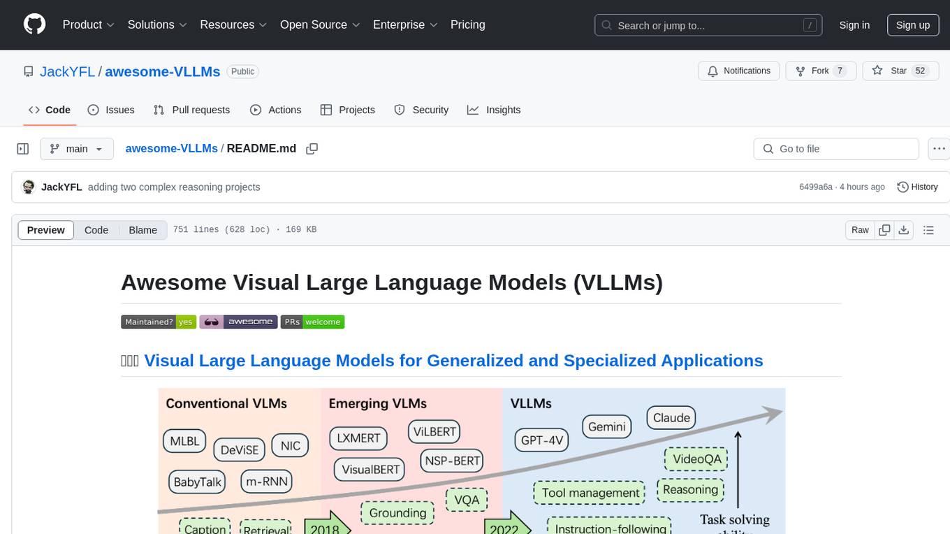The width and height of the screenshot is (950, 534).
Task: Click commit author JackYFL
Action: pos(61,187)
